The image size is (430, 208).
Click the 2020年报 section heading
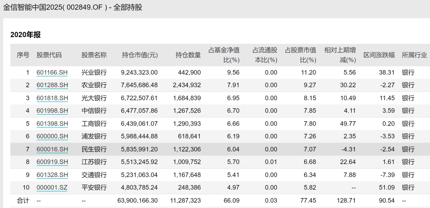coord(25,35)
